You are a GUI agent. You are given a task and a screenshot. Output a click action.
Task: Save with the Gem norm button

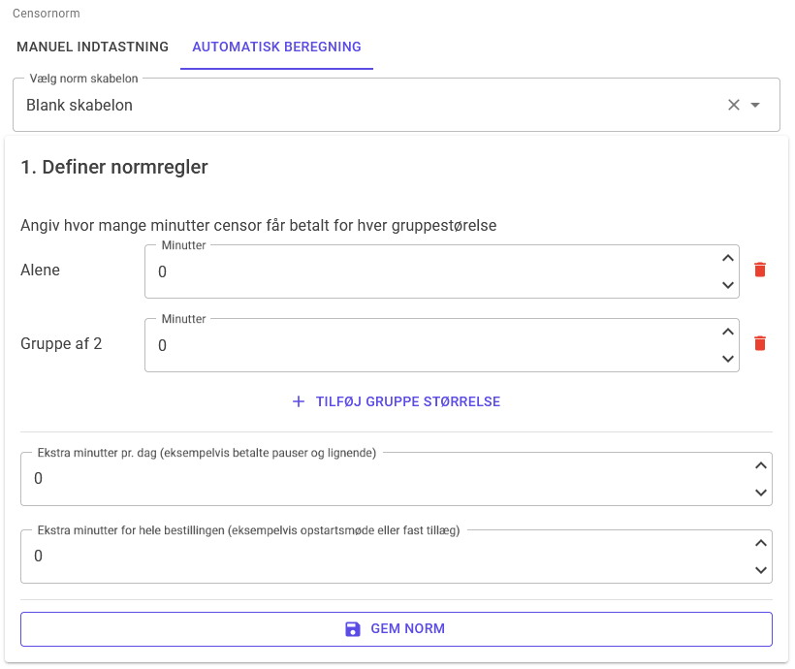[397, 629]
